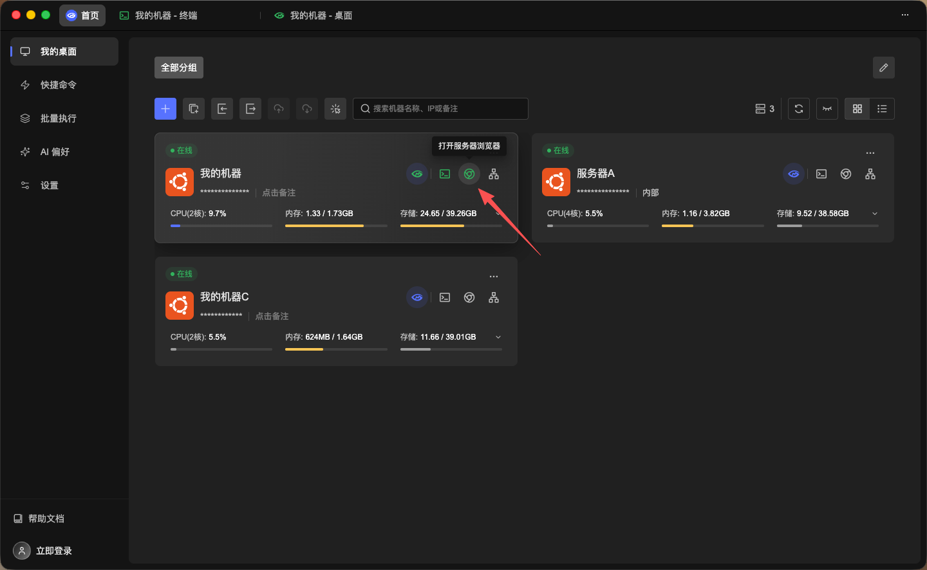927x570 pixels.
Task: Switch to 我的机器 - 桌面 tab
Action: coord(314,15)
